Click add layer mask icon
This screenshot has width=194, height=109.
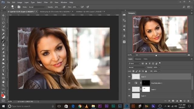[173, 101]
